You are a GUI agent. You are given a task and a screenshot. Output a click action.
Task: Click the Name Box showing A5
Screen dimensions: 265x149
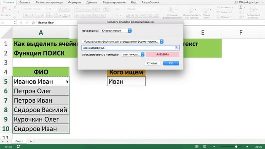tap(7, 22)
